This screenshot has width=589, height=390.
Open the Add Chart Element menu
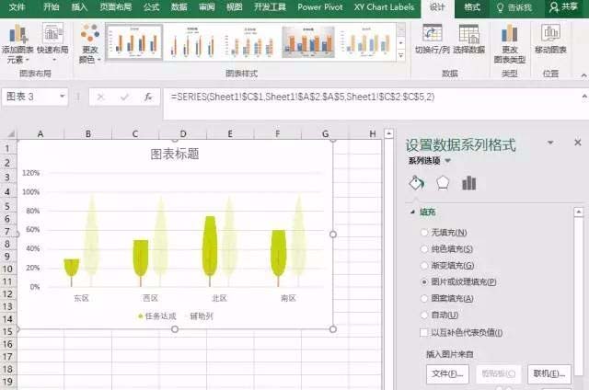pos(17,43)
